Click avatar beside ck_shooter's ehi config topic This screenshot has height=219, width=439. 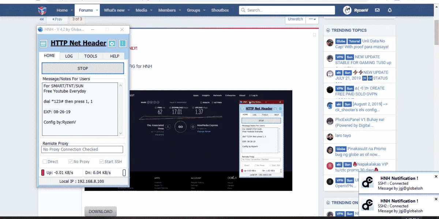(330, 105)
